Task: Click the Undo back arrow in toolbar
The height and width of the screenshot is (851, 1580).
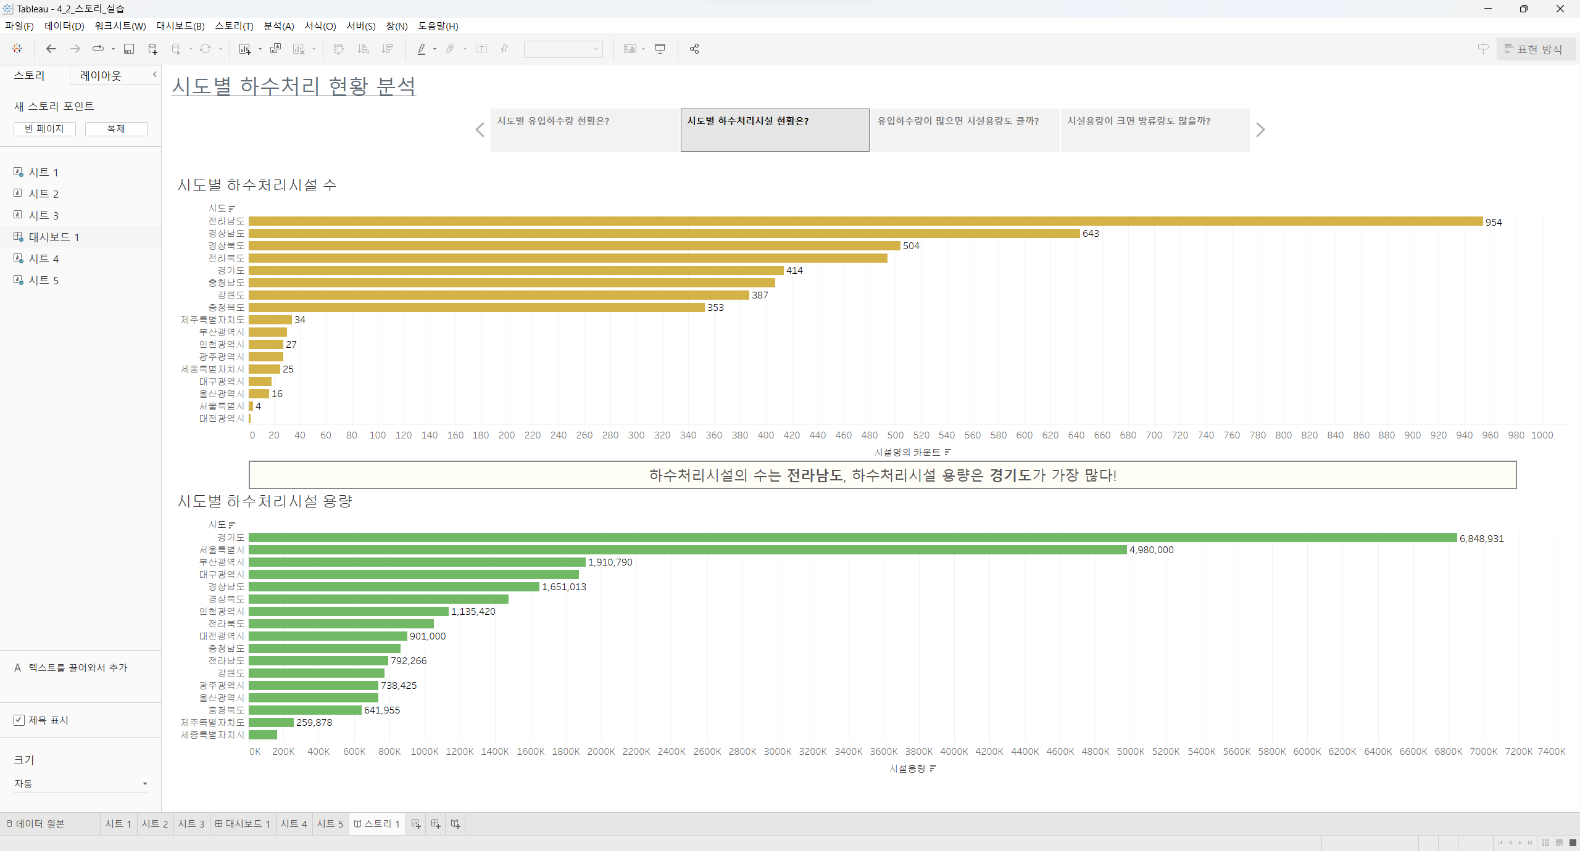Action: [51, 49]
